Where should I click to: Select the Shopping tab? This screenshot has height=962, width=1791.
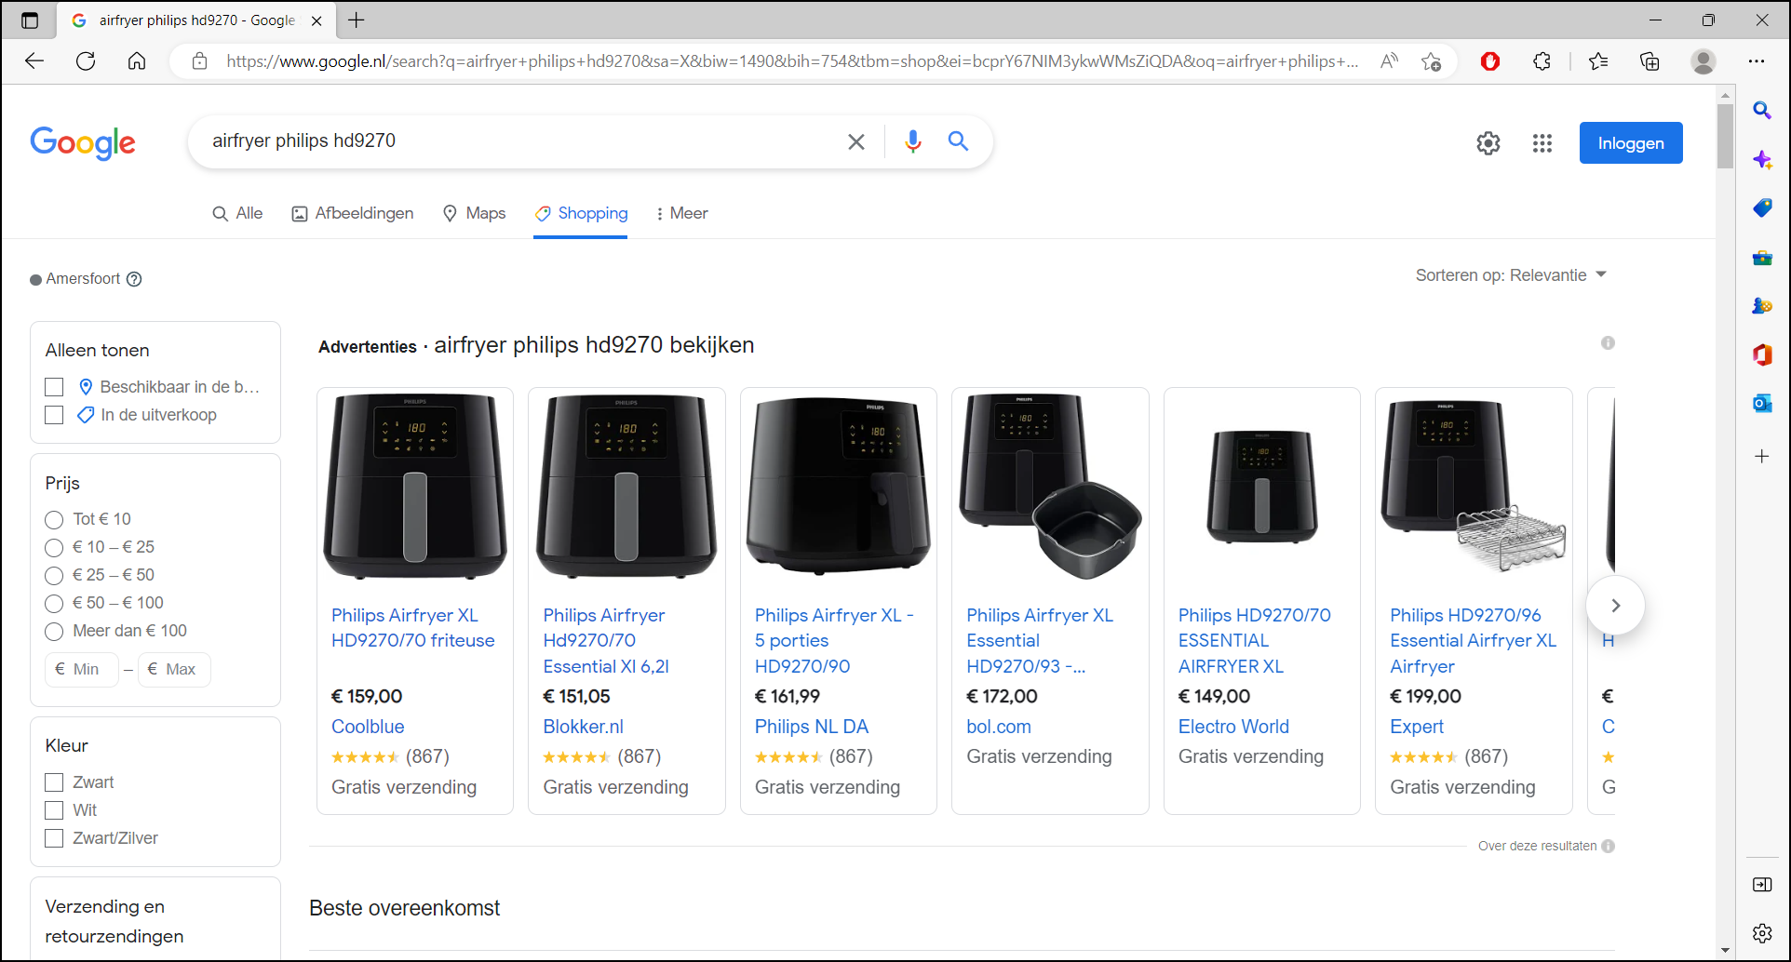(x=581, y=213)
